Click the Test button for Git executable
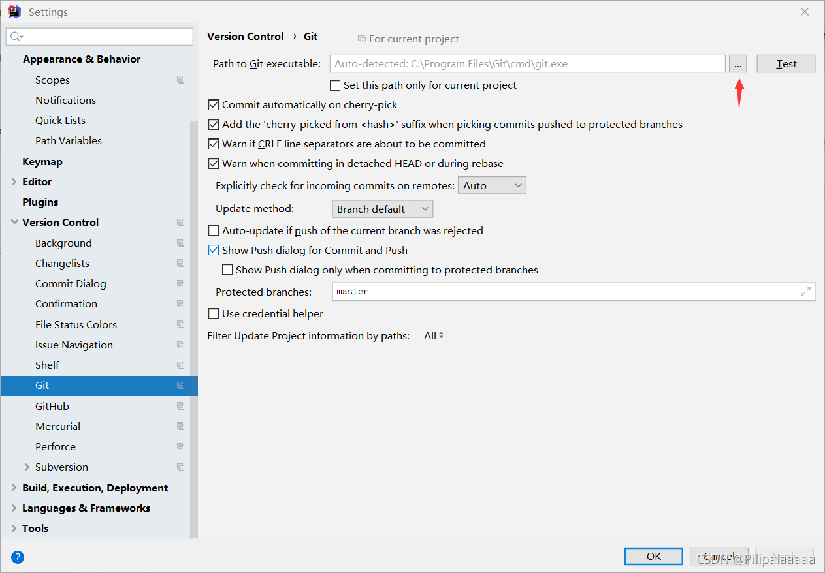Image resolution: width=825 pixels, height=573 pixels. click(x=786, y=63)
